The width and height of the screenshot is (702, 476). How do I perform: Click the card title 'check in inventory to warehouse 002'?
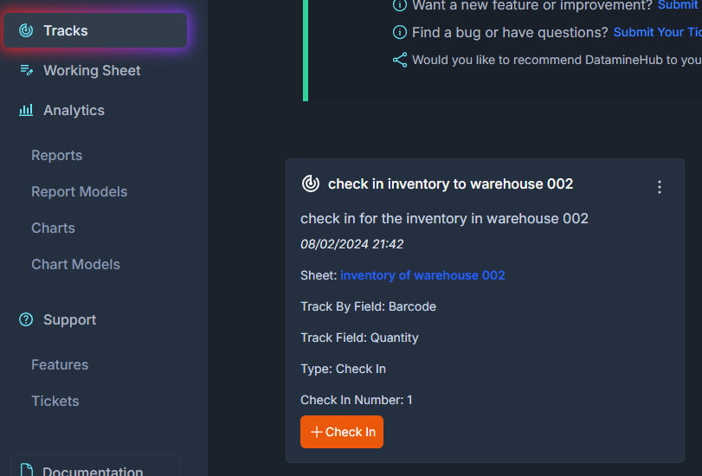[x=450, y=184]
